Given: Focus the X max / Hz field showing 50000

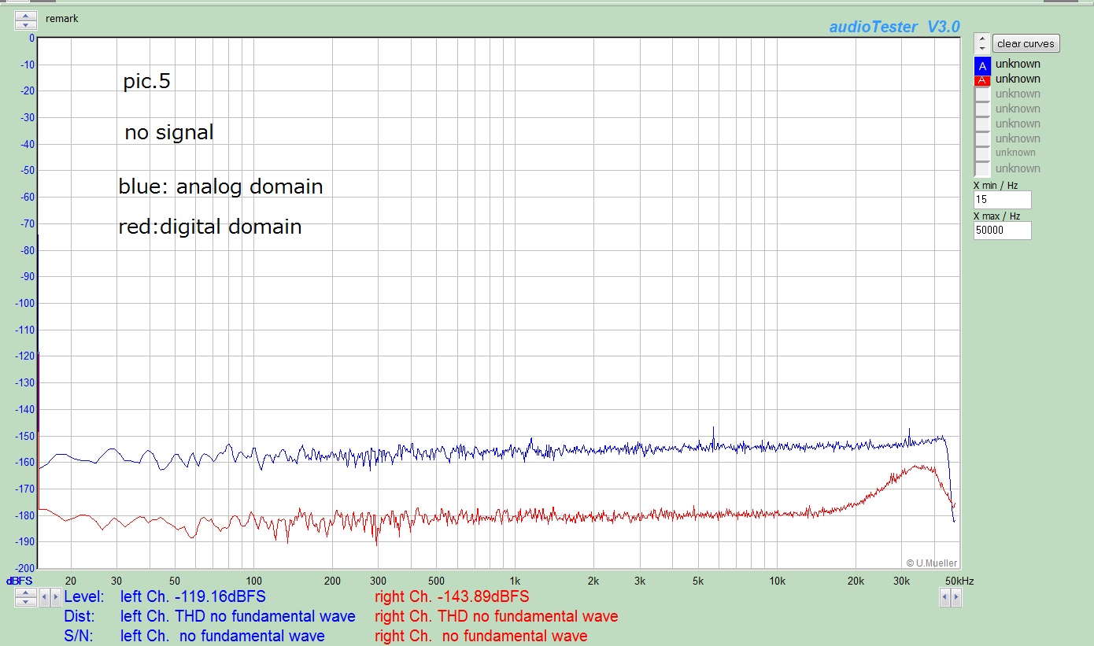Looking at the screenshot, I should tap(1002, 231).
